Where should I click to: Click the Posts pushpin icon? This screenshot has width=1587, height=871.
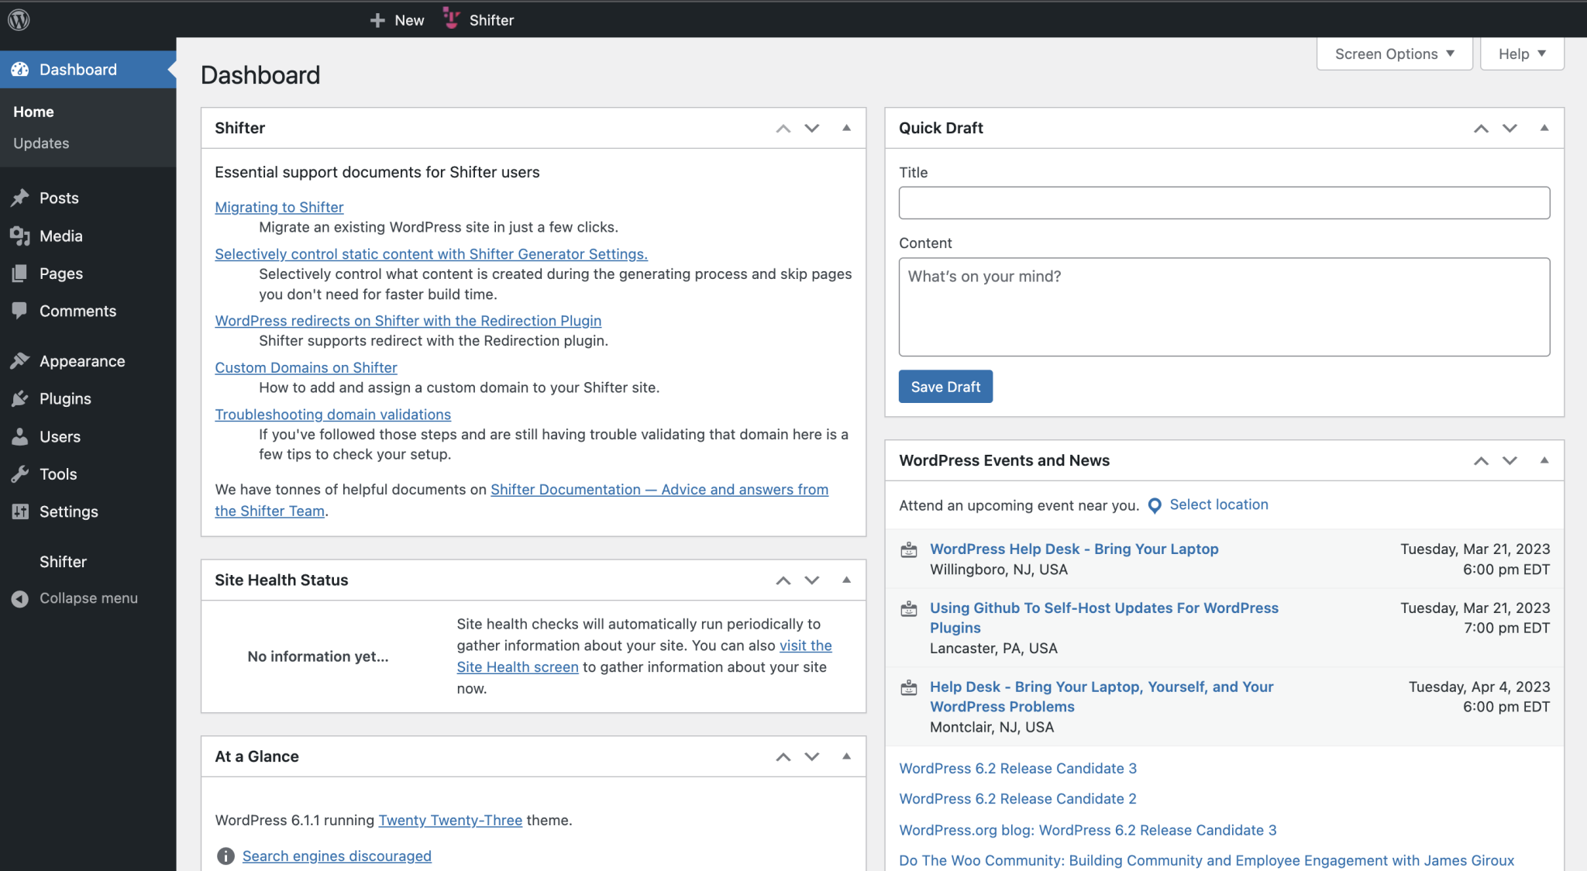tap(20, 198)
